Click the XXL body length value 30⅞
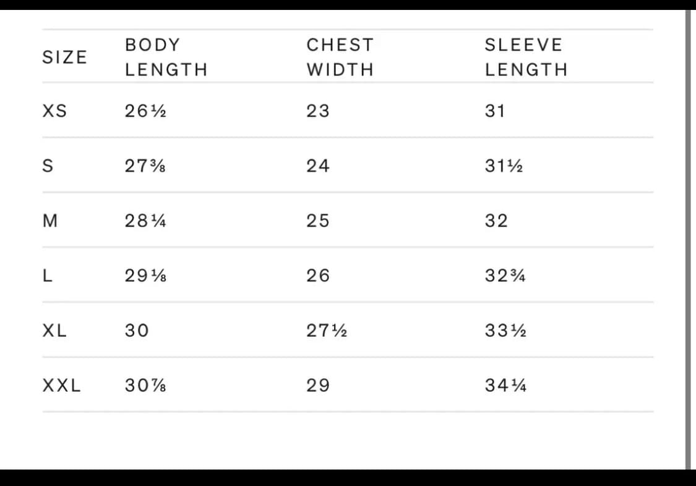The image size is (696, 486). coord(145,386)
